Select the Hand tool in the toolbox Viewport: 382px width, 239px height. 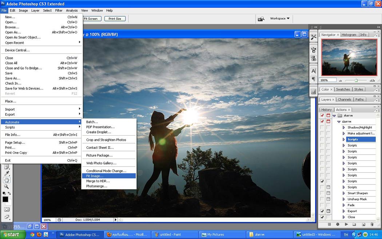7,180
